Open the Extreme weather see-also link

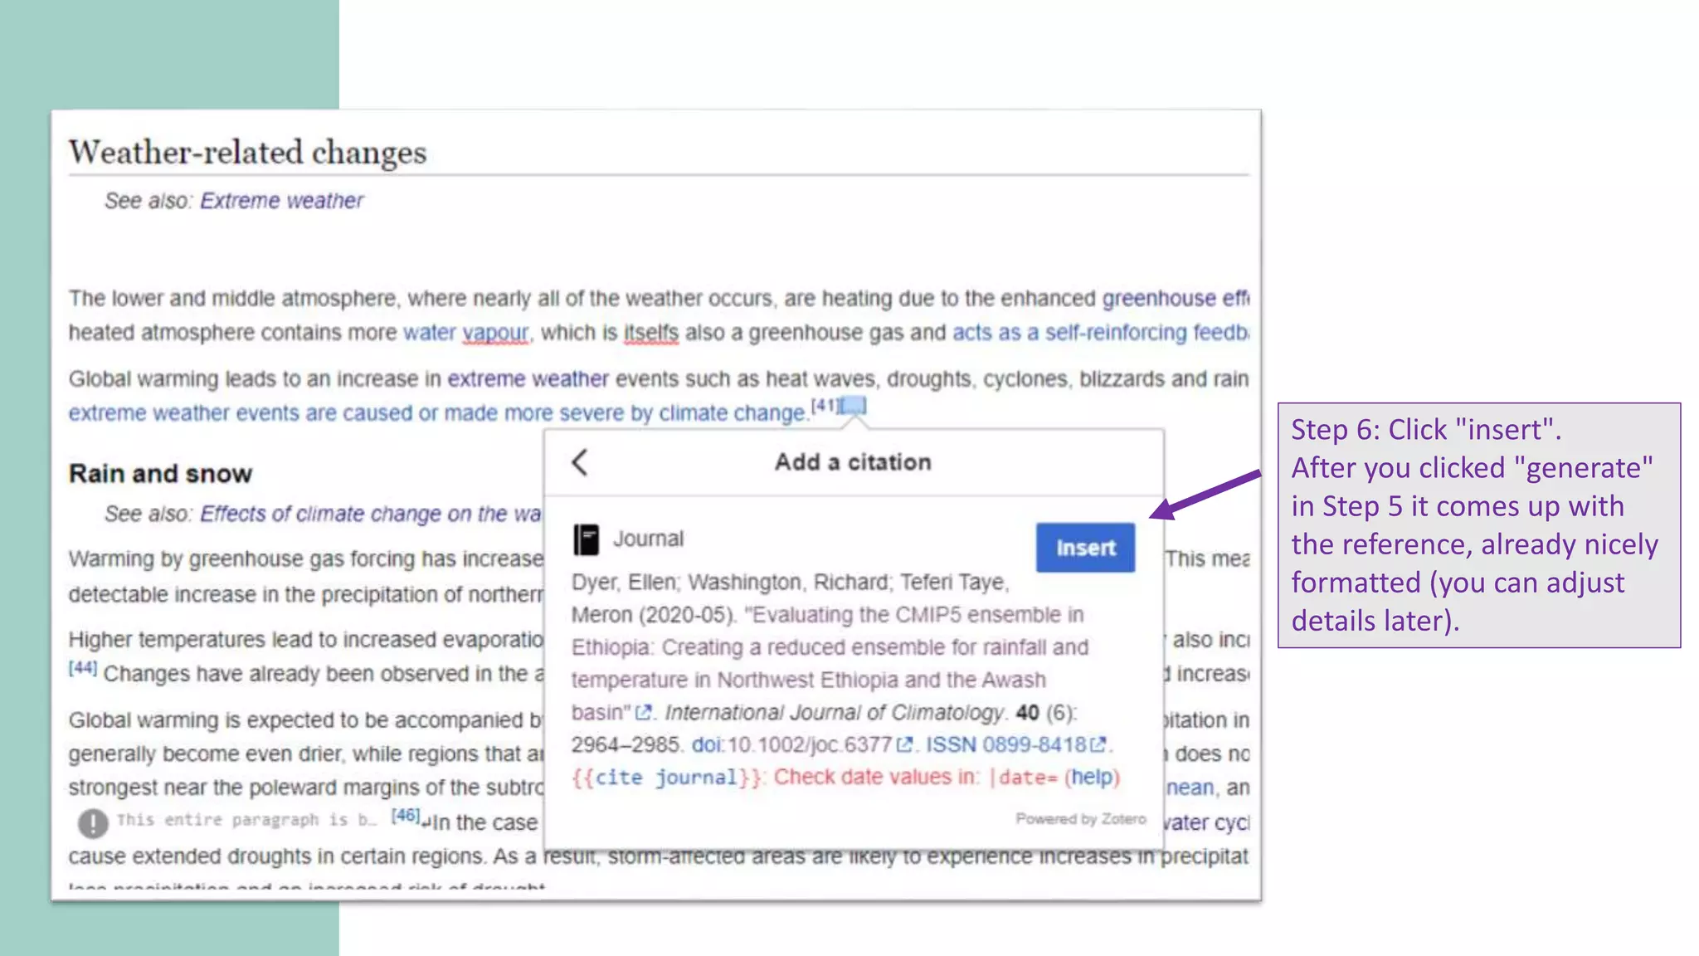(x=281, y=201)
